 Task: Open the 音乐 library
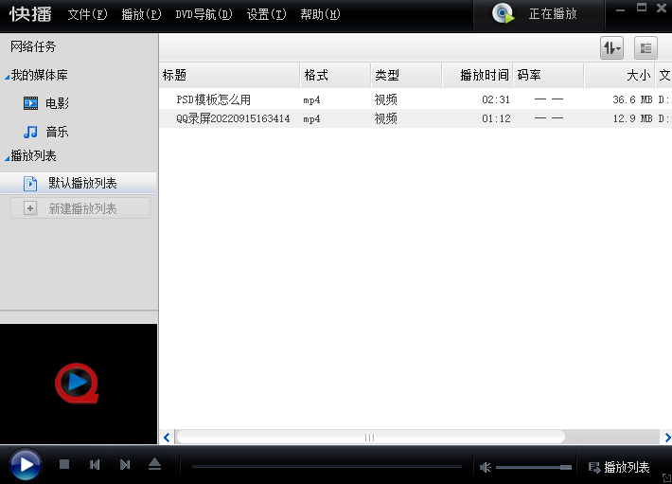tap(57, 132)
